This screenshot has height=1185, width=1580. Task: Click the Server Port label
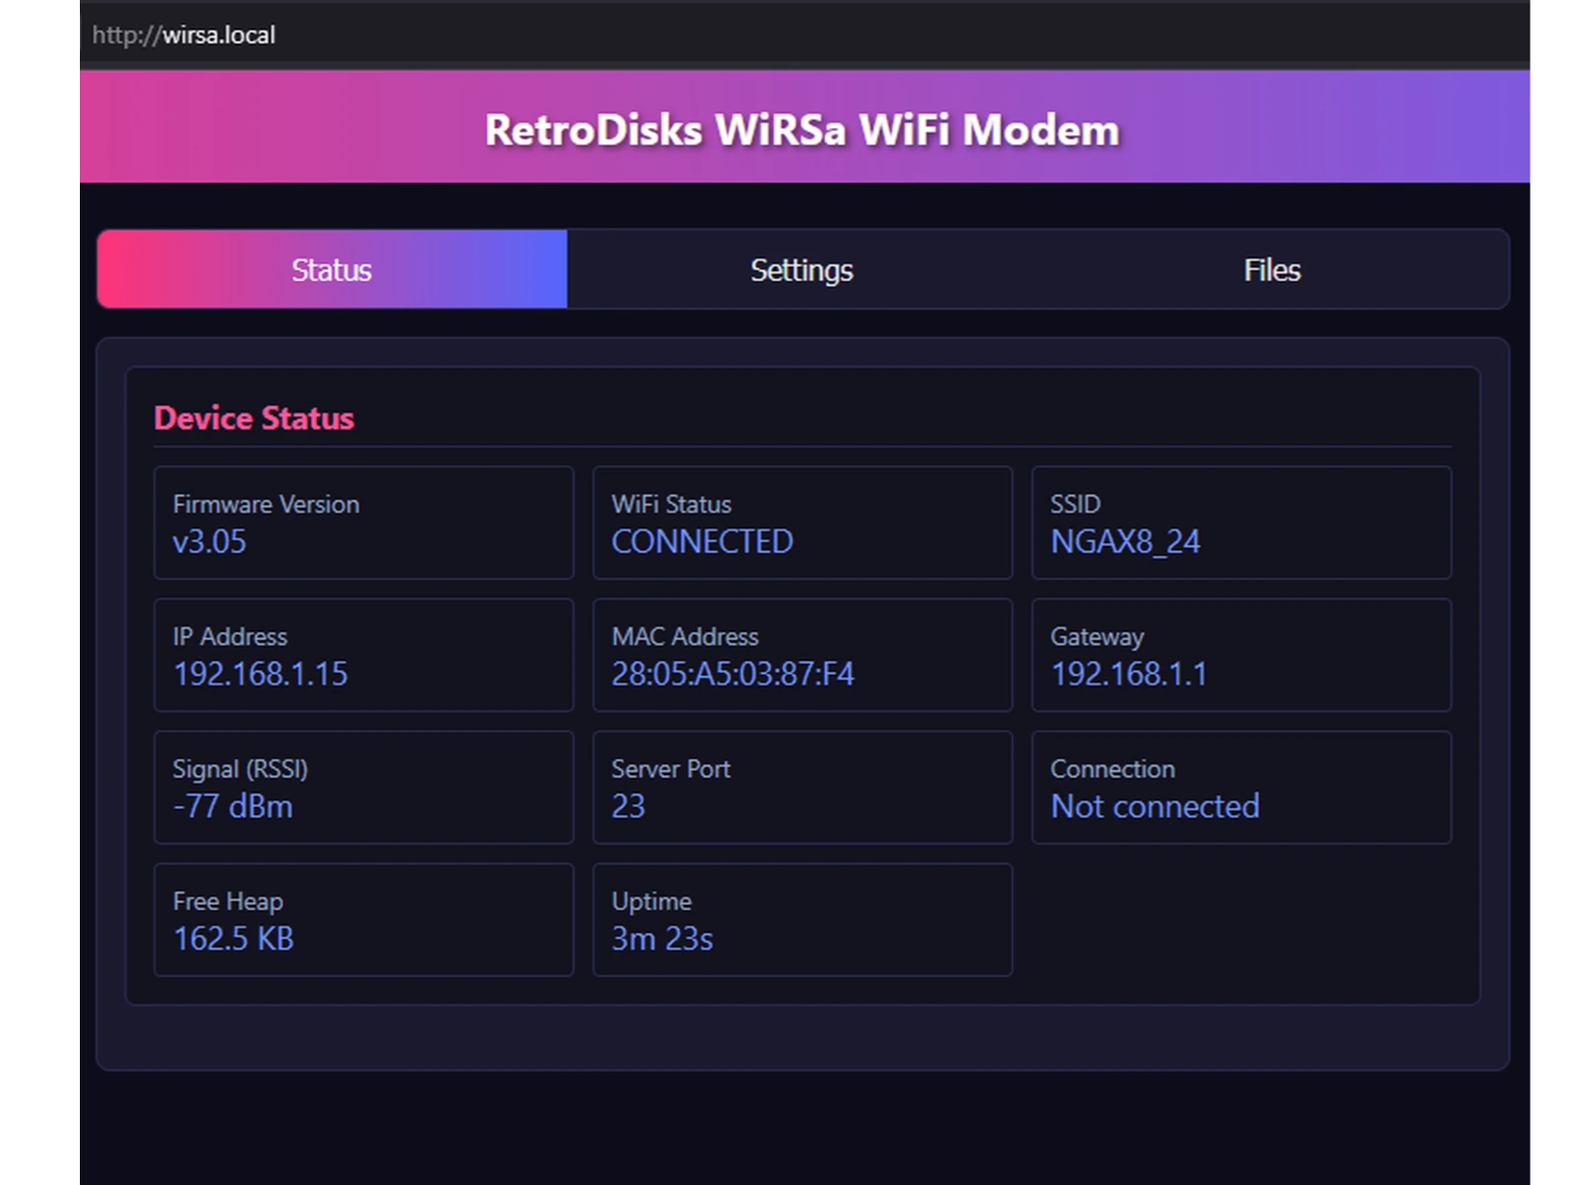point(671,769)
